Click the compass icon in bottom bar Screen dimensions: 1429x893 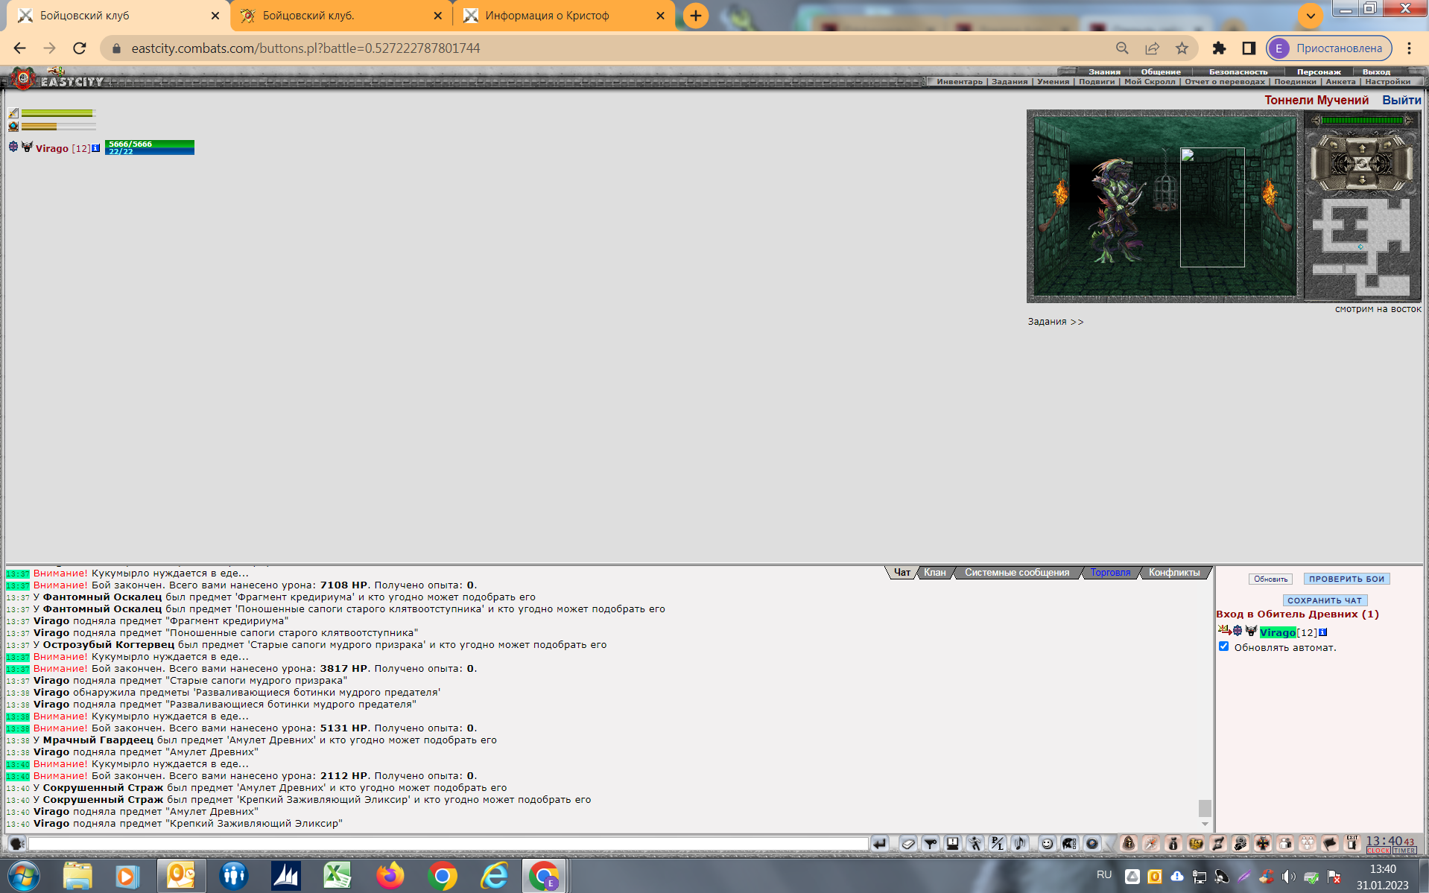[1151, 844]
